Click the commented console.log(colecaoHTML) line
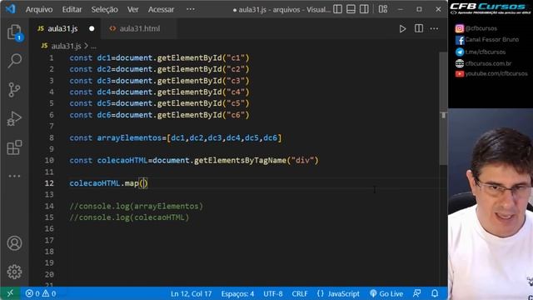 pyautogui.click(x=129, y=217)
